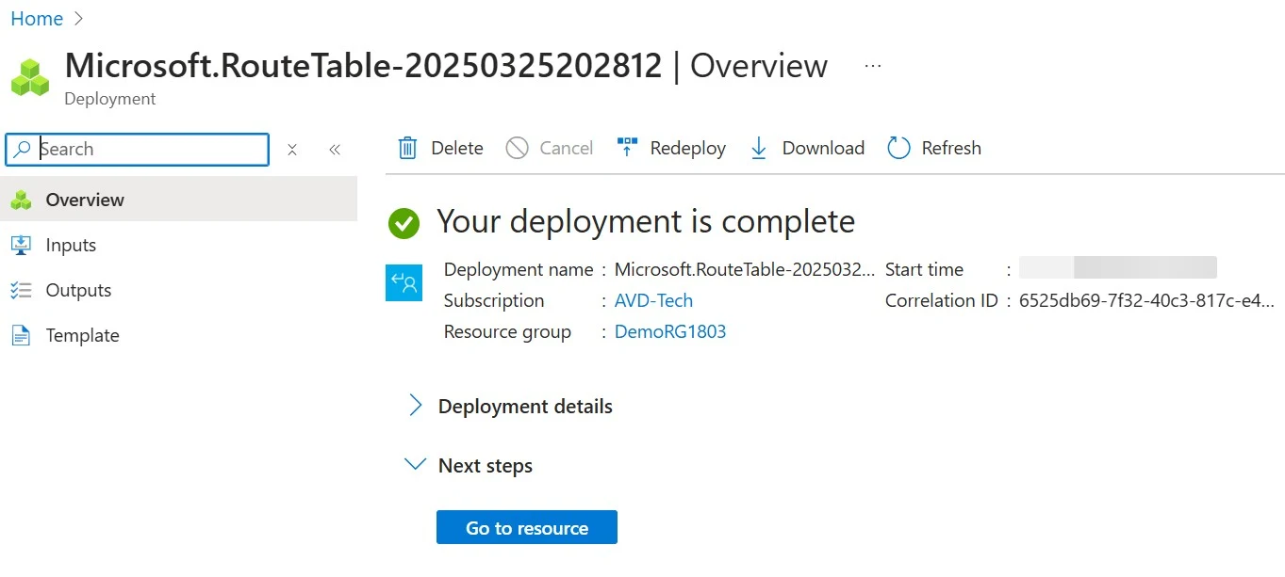This screenshot has width=1285, height=577.
Task: Click the Delete trash can icon
Action: [x=407, y=148]
